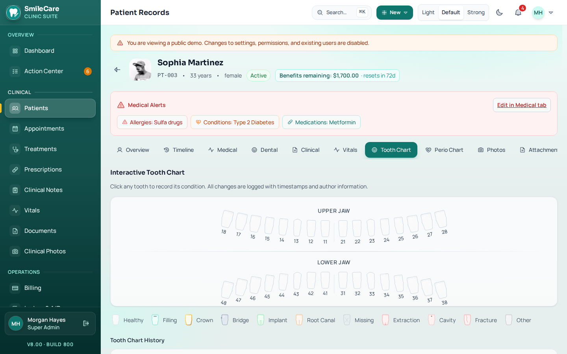Open Documents in sidebar

click(x=50, y=231)
